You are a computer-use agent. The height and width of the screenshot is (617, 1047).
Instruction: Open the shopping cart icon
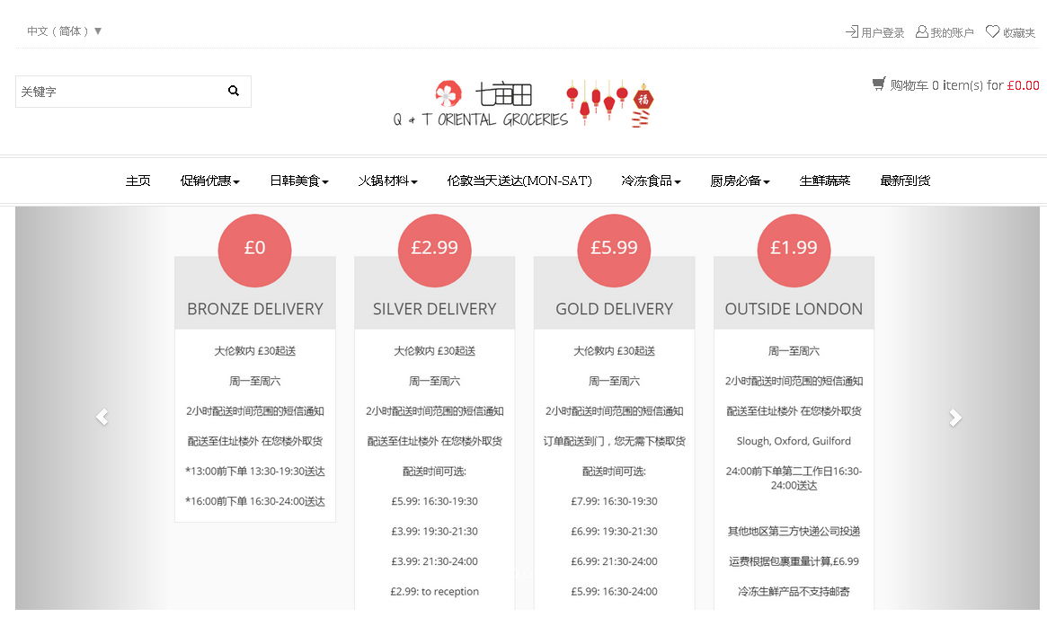878,84
